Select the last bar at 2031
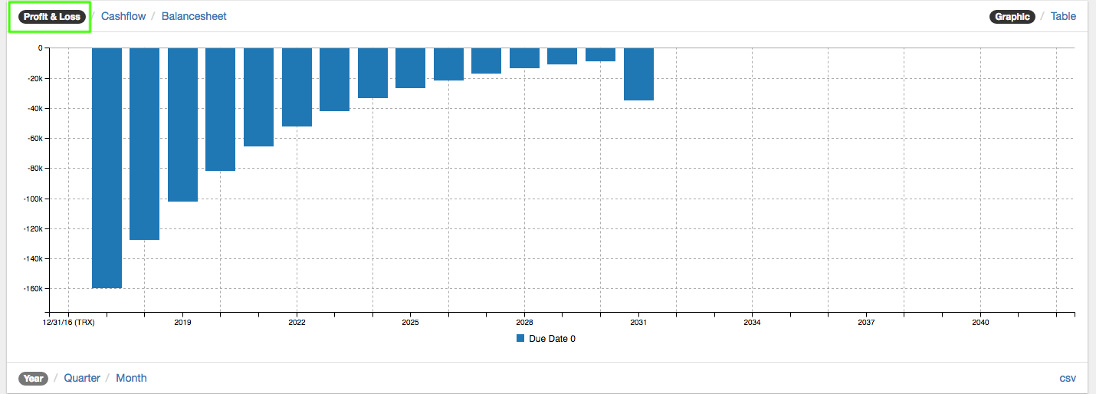This screenshot has width=1096, height=394. 638,74
